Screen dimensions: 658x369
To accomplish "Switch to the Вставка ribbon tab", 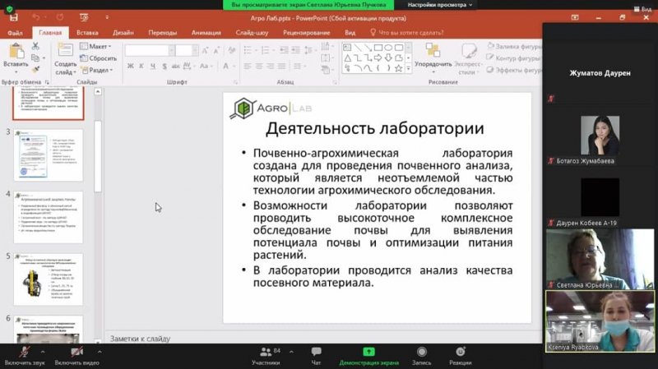I will click(x=87, y=33).
